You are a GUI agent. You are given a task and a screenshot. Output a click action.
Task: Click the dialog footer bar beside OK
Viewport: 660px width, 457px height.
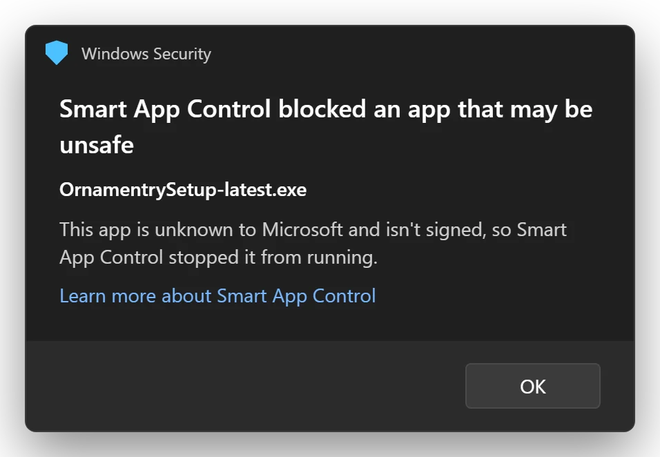pos(244,386)
